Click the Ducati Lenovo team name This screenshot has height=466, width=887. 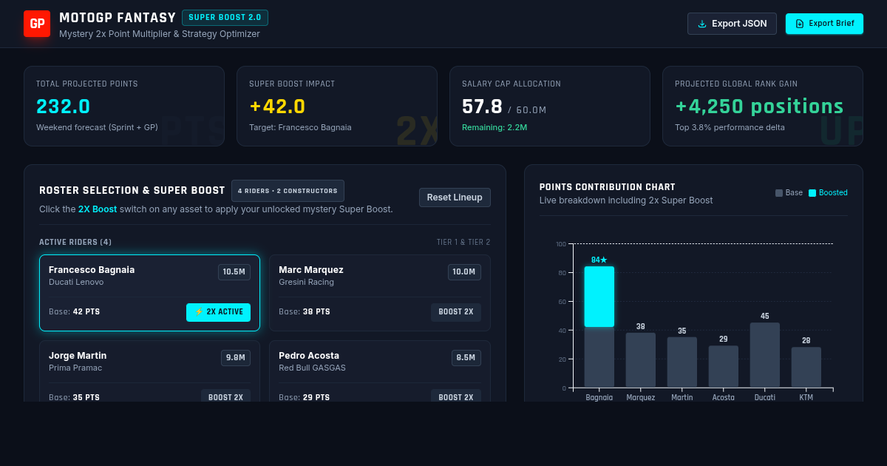[x=76, y=282]
